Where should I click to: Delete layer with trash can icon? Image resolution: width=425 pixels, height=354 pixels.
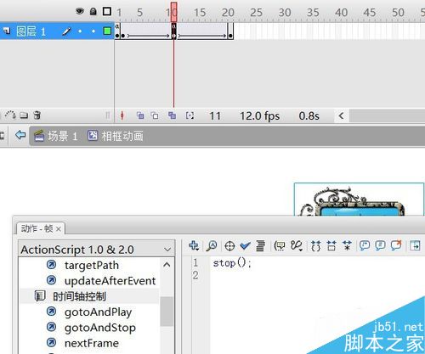click(37, 115)
